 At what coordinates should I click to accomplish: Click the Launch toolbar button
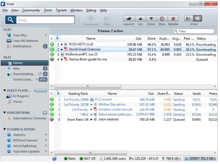pos(129,18)
